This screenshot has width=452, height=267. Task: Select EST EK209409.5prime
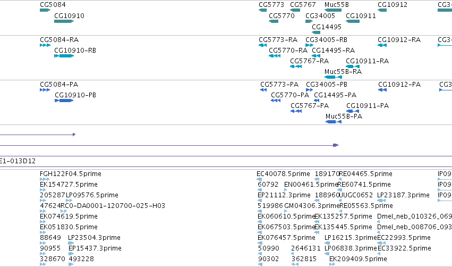pos(332,264)
